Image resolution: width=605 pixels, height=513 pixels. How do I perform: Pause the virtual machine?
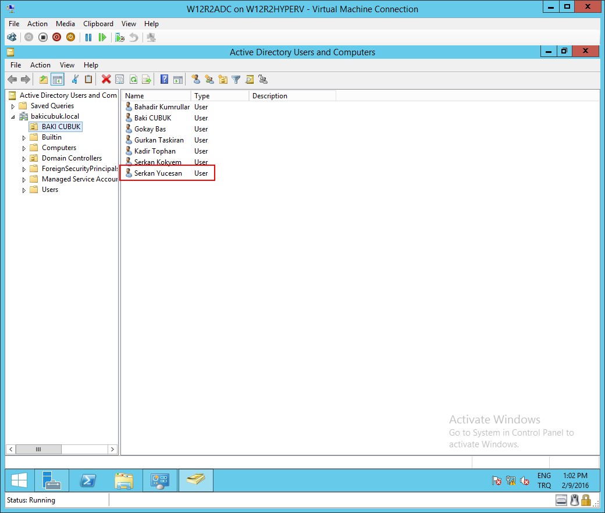pos(88,37)
